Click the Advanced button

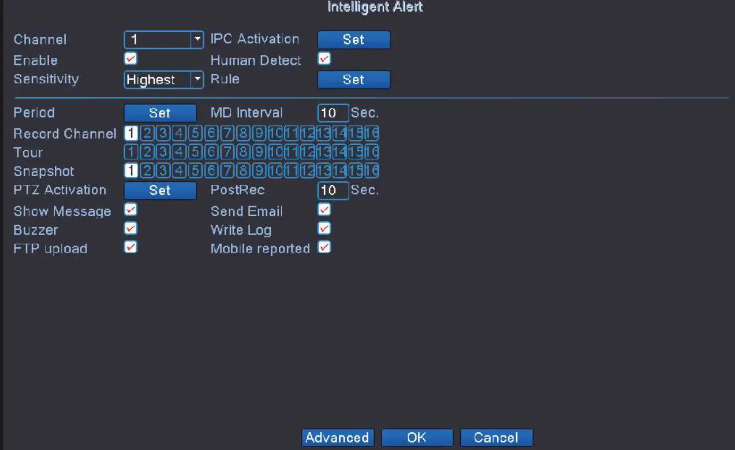coord(338,437)
